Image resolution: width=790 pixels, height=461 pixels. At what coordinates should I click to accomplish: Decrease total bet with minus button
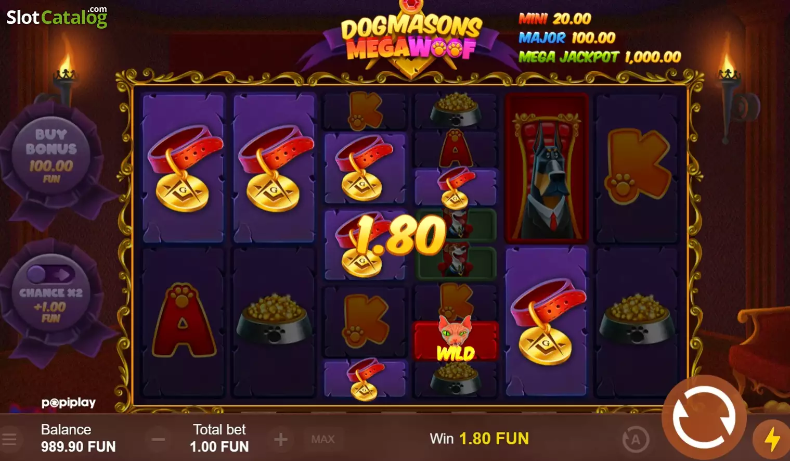pyautogui.click(x=158, y=440)
